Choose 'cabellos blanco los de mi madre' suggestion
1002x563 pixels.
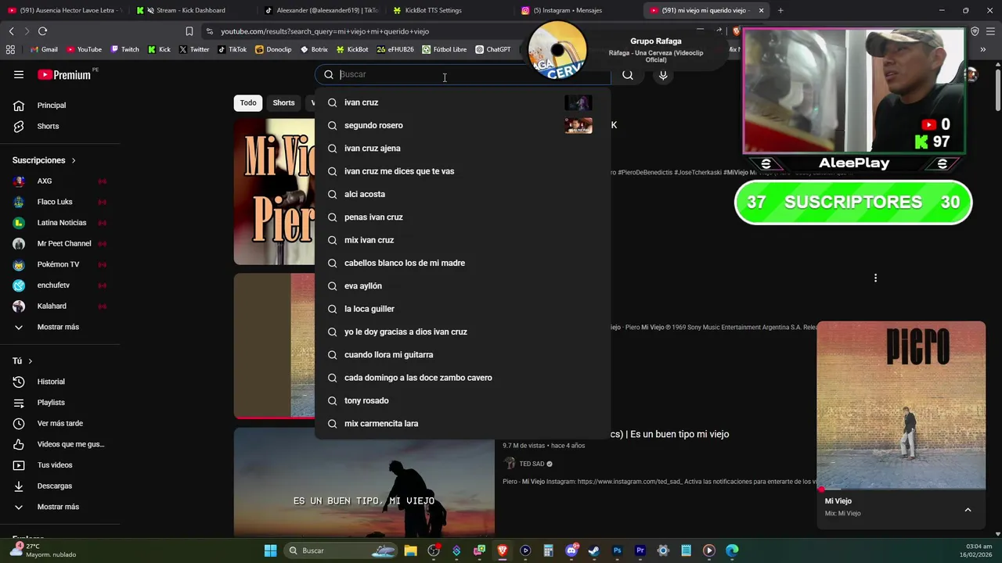(462, 263)
